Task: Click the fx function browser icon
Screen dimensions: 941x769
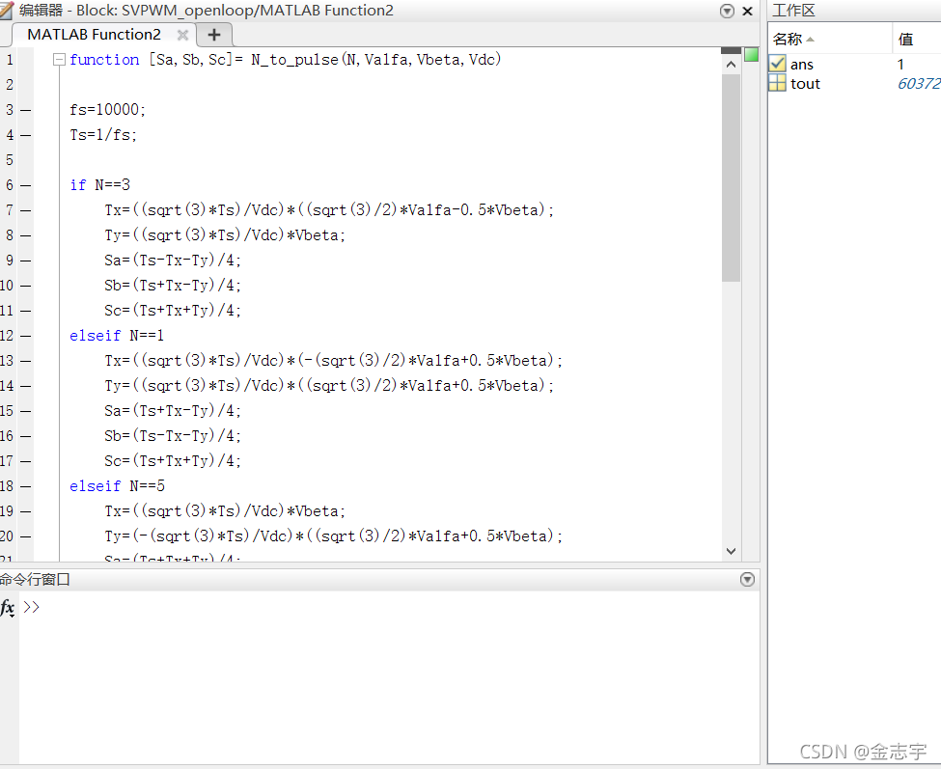Action: tap(8, 608)
